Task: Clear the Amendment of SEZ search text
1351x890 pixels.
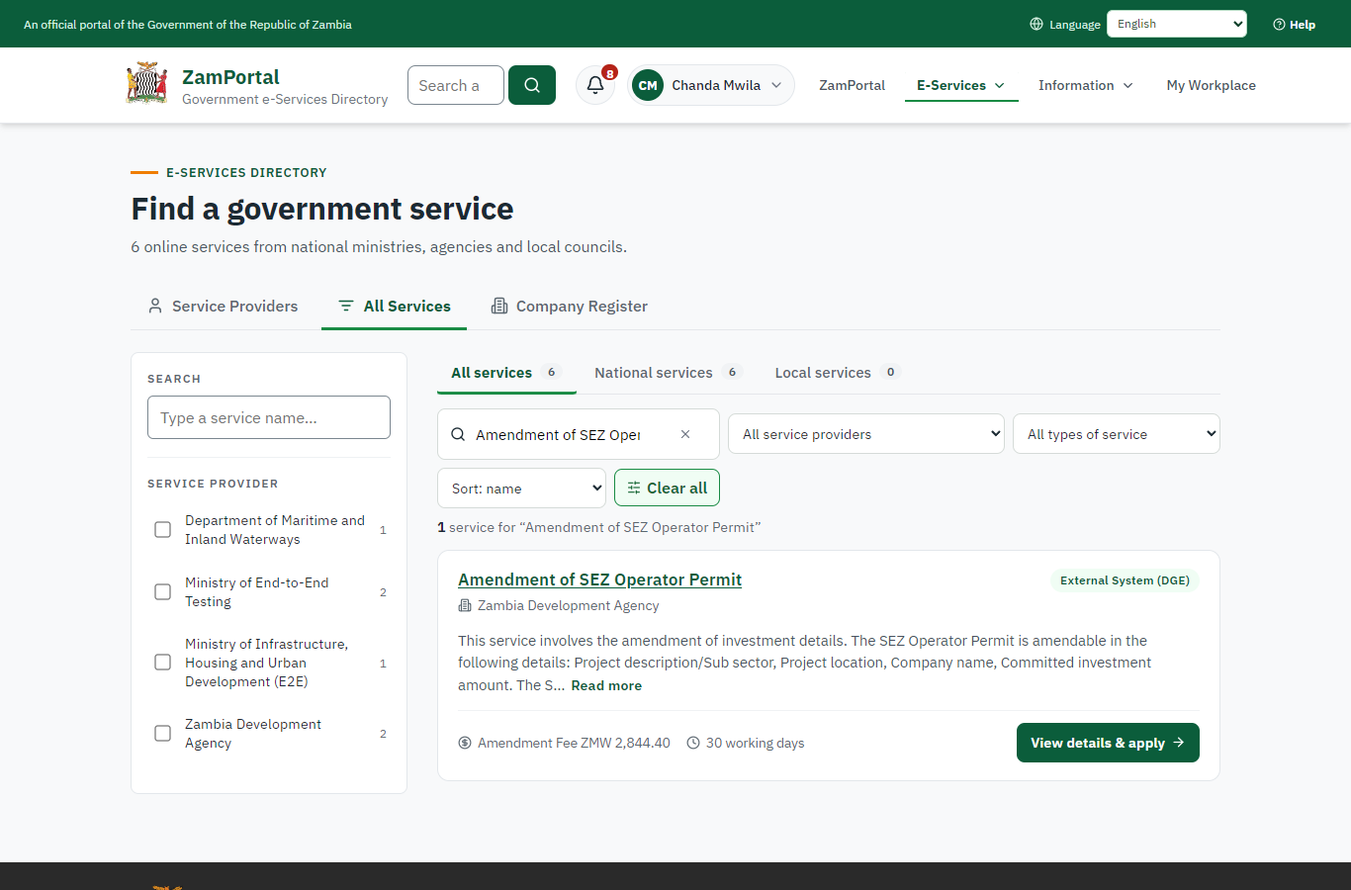Action: pos(685,434)
